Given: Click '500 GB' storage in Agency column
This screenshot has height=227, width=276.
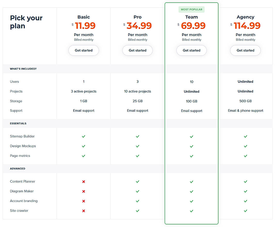Looking at the screenshot, I should pos(245,101).
